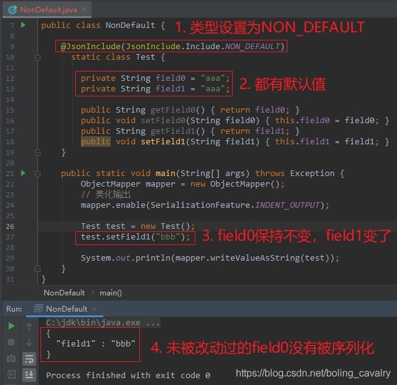Select the NonDefault.java editor tab
The width and height of the screenshot is (397, 385).
[47, 9]
